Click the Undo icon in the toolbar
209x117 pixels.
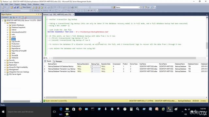tap(55, 7)
